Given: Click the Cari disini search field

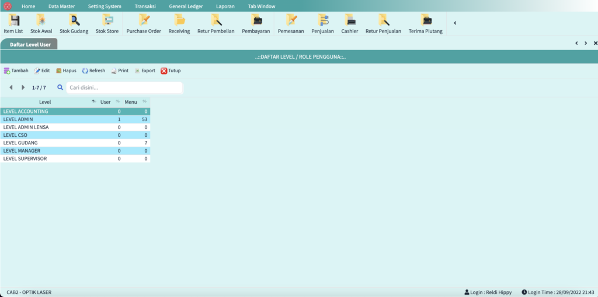Looking at the screenshot, I should pos(124,87).
